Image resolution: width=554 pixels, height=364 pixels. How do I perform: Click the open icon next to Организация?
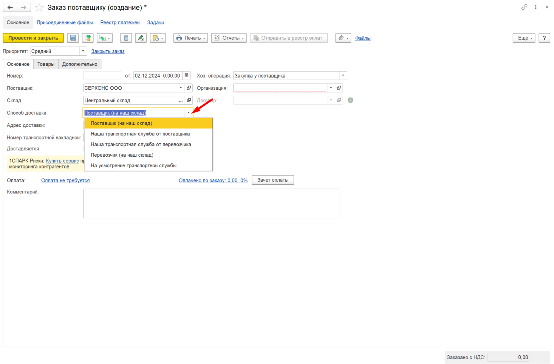(339, 88)
